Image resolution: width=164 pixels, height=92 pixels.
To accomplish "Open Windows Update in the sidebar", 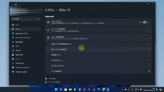I will coord(26,72).
